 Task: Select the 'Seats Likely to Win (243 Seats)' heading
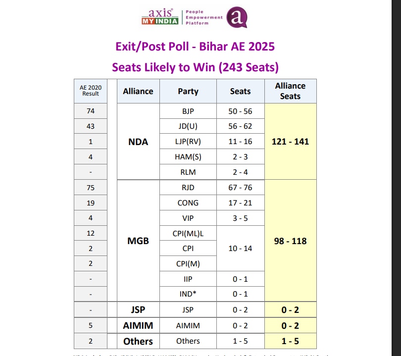pos(195,67)
